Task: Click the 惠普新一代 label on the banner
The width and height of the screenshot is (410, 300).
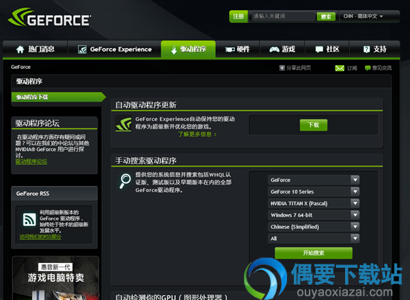Action: pyautogui.click(x=56, y=267)
